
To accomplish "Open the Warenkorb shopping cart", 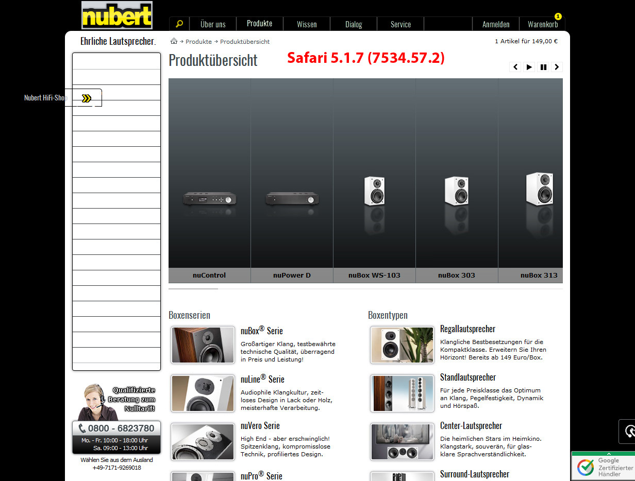I will 542,24.
